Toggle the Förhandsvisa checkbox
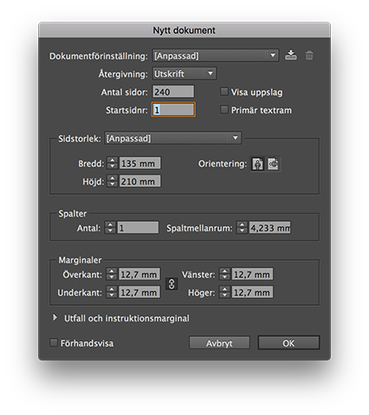Viewport: 369px width, 415px height. (54, 343)
